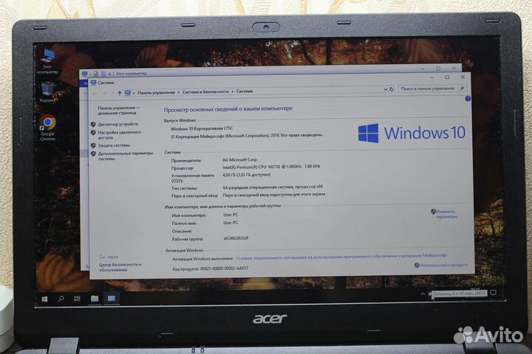The height and width of the screenshot is (354, 532).
Task: Click shield icon next to Диспетчер устройств
Action: (x=93, y=125)
